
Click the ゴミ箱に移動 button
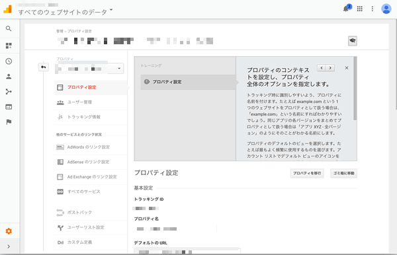(x=343, y=173)
